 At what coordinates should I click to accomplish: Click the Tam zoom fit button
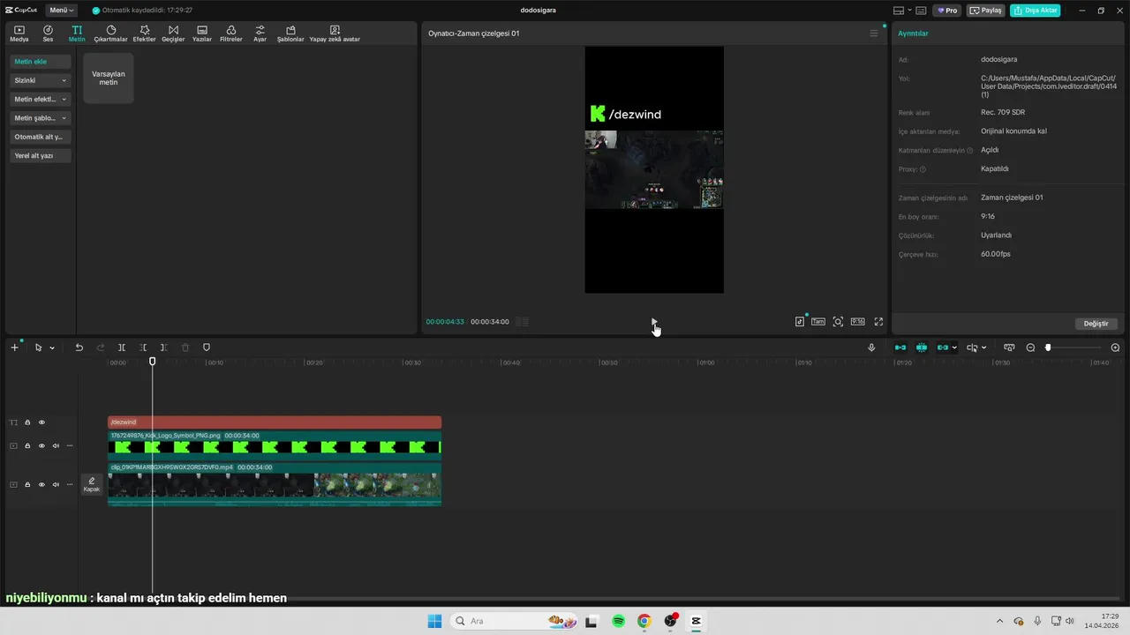[x=818, y=322]
